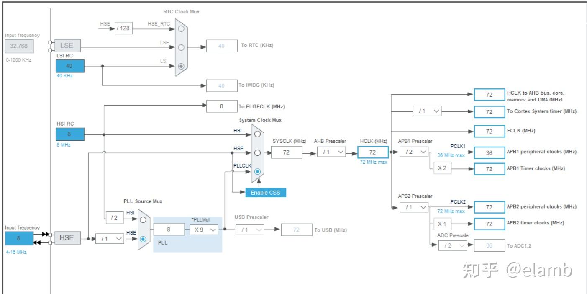This screenshot has width=587, height=294.
Task: Open the AHB Prescaler dropdown
Action: click(x=331, y=152)
